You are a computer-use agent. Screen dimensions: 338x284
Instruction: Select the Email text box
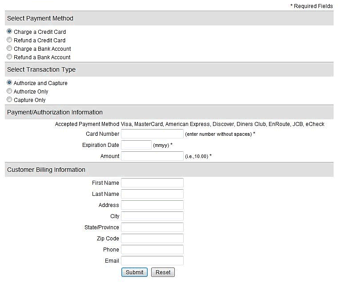(x=152, y=260)
